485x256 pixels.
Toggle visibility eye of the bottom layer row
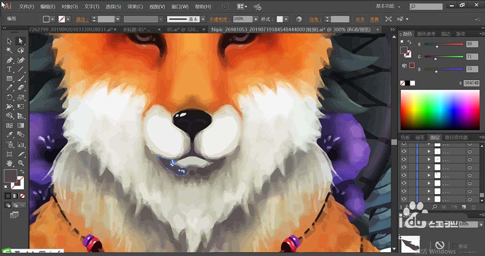click(404, 199)
